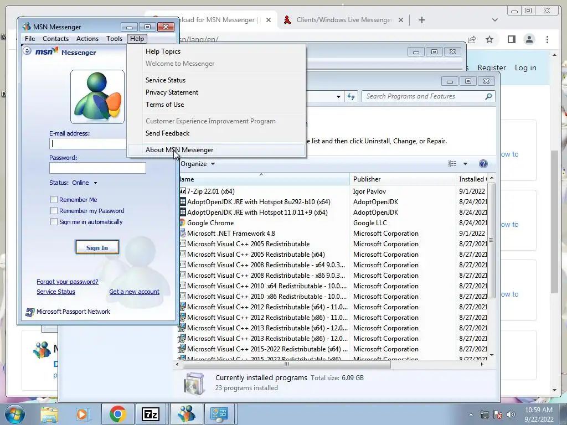The width and height of the screenshot is (567, 425).
Task: Bookmark page with the star icon
Action: (x=489, y=39)
